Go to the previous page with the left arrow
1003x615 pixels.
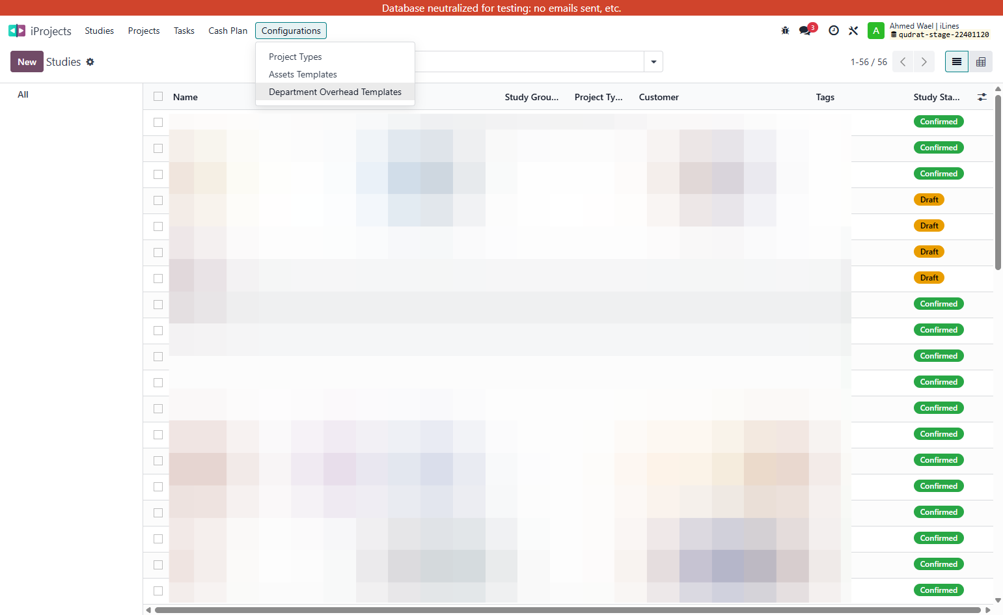(903, 62)
